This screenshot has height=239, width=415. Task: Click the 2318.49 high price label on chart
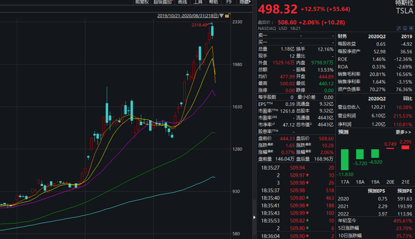pyautogui.click(x=199, y=25)
